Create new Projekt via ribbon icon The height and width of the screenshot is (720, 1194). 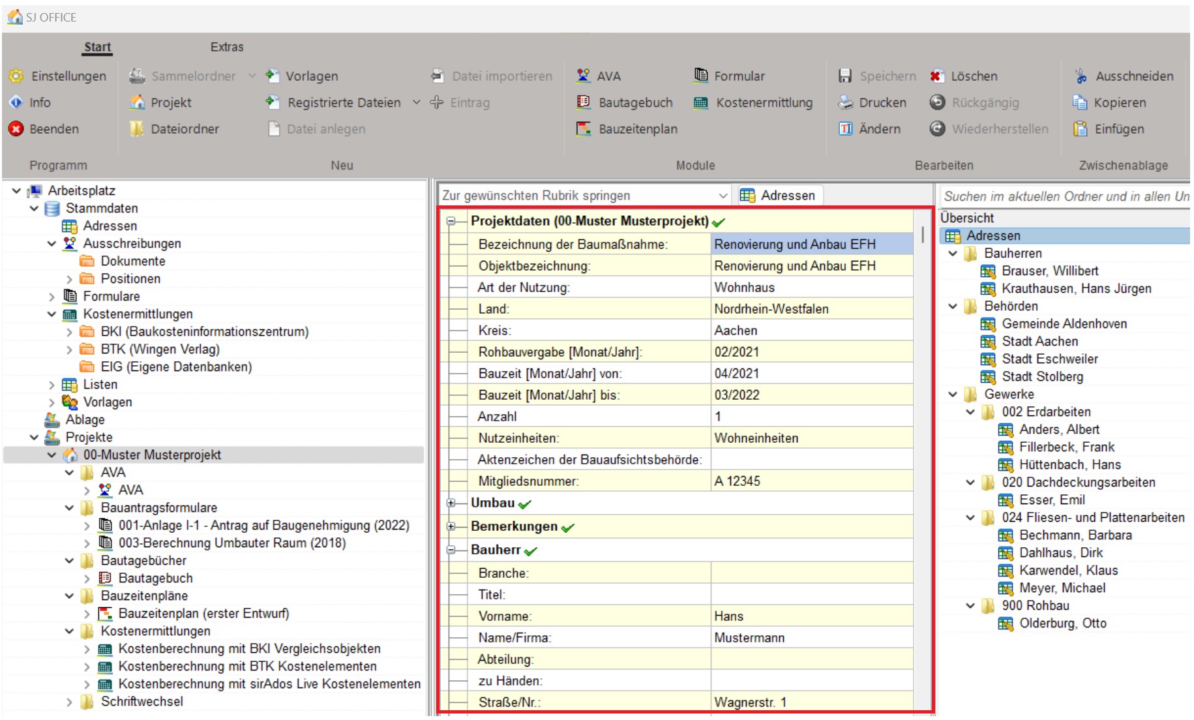(137, 102)
